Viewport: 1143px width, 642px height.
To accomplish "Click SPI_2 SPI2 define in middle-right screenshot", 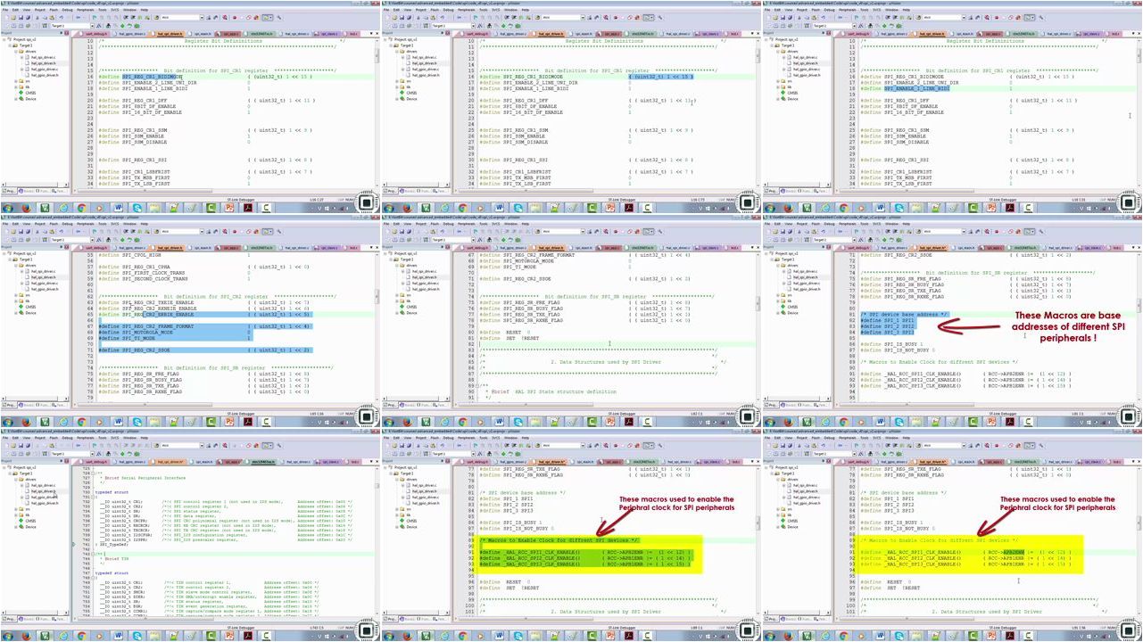I will click(888, 326).
